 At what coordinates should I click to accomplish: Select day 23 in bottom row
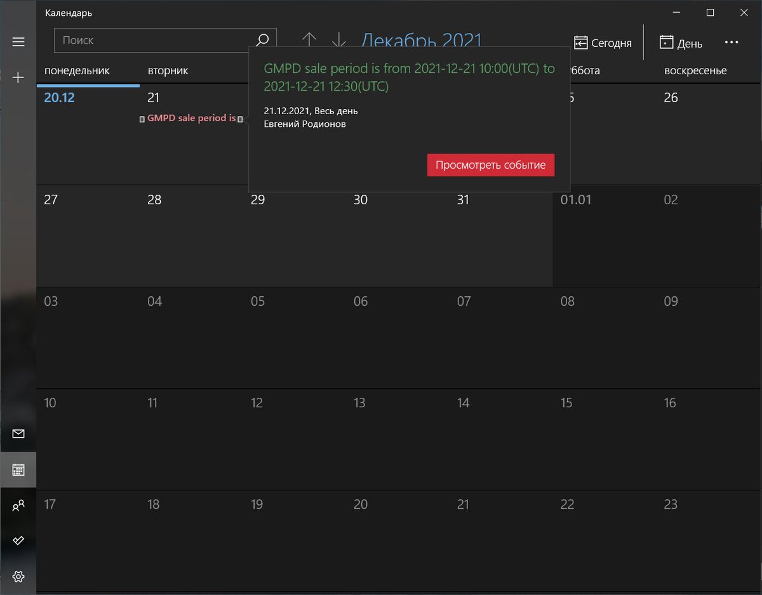[671, 504]
